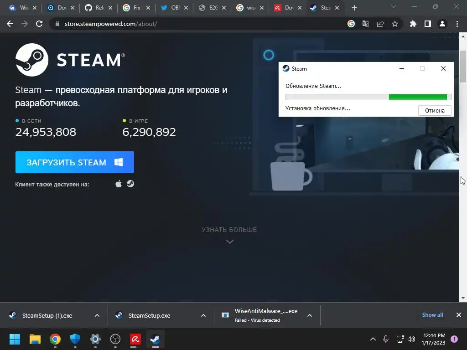Open the notification badge in tray
This screenshot has height=350, width=467.
click(x=454, y=339)
